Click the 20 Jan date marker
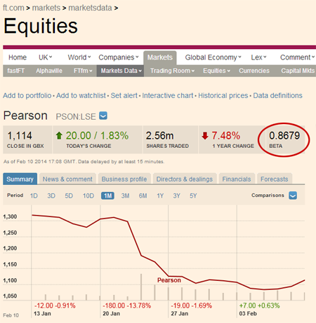The height and width of the screenshot is (323, 316). coord(111,313)
